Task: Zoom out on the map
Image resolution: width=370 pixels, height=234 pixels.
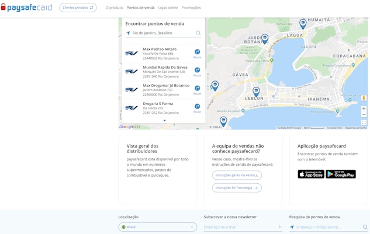Action: point(364,114)
